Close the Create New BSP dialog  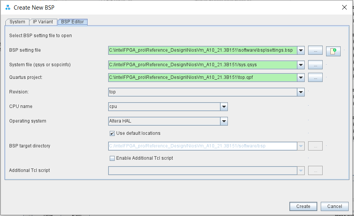(x=344, y=7)
